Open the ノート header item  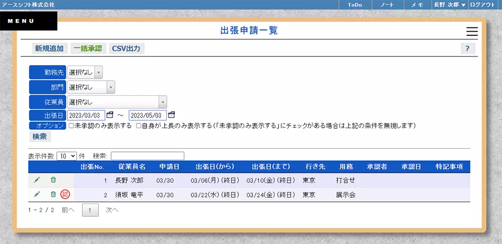click(x=387, y=5)
